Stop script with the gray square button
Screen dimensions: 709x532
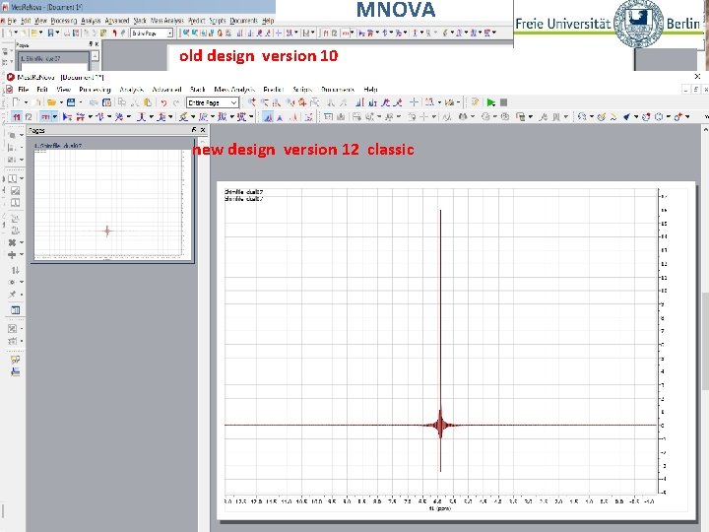pyautogui.click(x=504, y=102)
